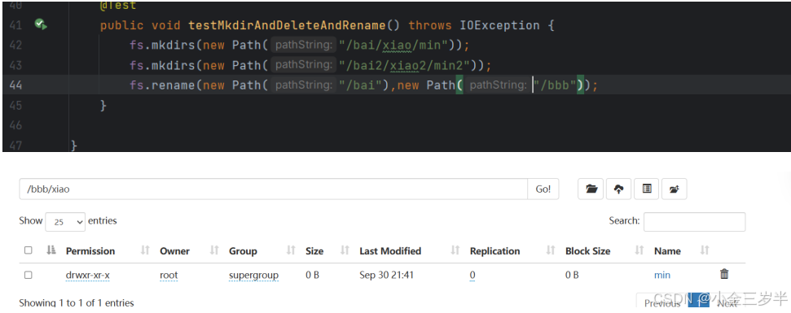Click the Go! button

pyautogui.click(x=543, y=189)
